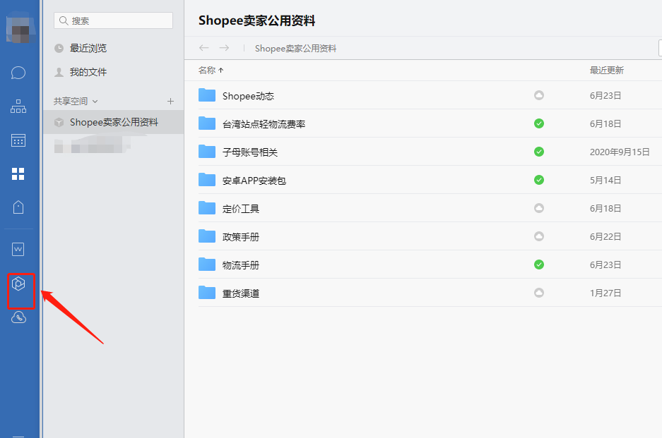Open the tag-shaped icon in sidebar
Viewport: 662px width, 438px height.
[x=18, y=207]
